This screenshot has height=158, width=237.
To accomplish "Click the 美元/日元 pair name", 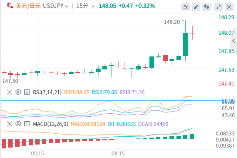I will 28,6.
